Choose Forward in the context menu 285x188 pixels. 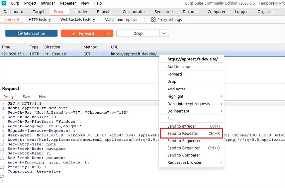click(x=191, y=74)
